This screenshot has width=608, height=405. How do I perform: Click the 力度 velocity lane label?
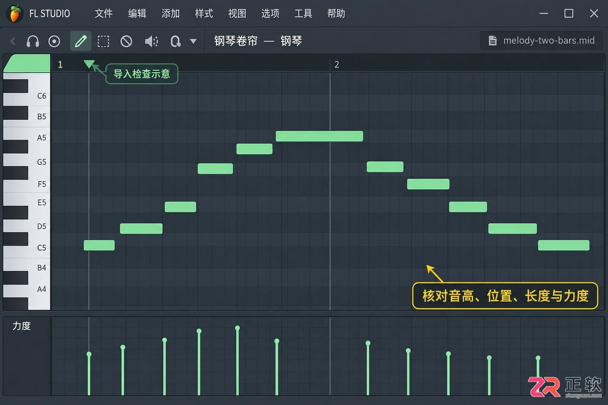click(22, 326)
